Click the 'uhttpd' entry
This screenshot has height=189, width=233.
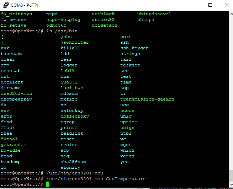tap(146, 20)
